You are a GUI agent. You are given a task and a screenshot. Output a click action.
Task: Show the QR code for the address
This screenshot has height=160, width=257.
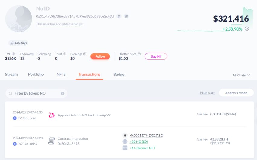coord(126,16)
